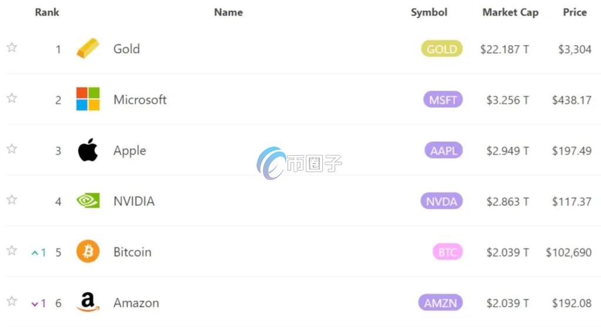The height and width of the screenshot is (327, 601).
Task: Select the purple NVDA symbol badge
Action: (442, 202)
